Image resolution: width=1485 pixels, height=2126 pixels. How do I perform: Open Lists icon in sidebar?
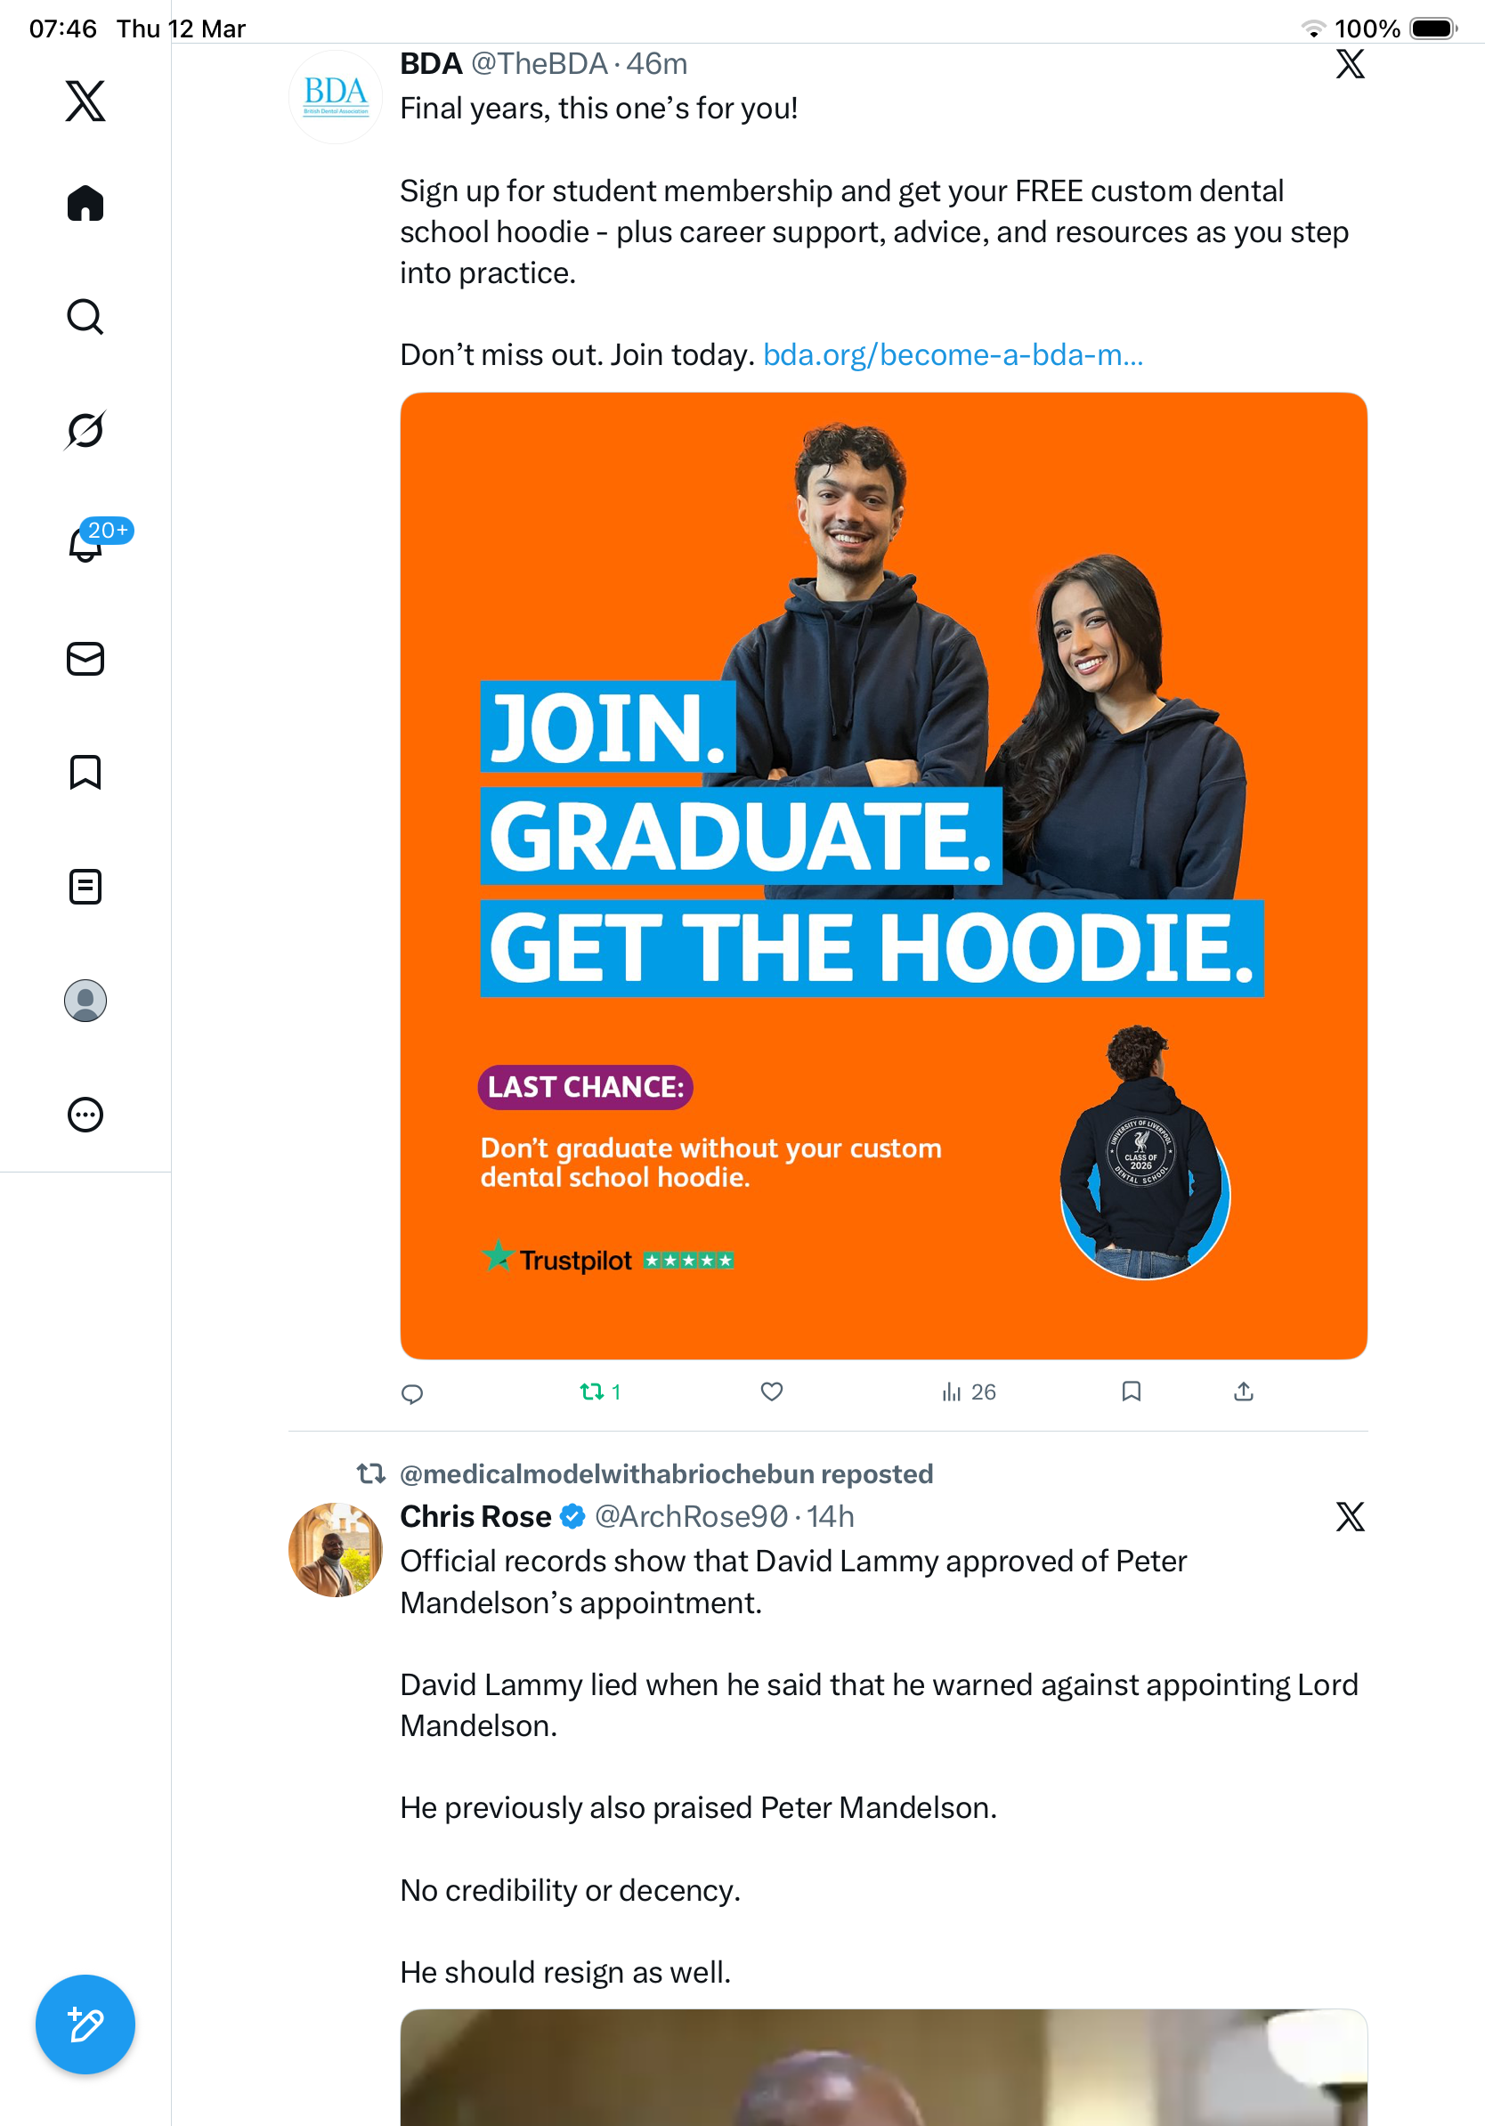tap(85, 886)
